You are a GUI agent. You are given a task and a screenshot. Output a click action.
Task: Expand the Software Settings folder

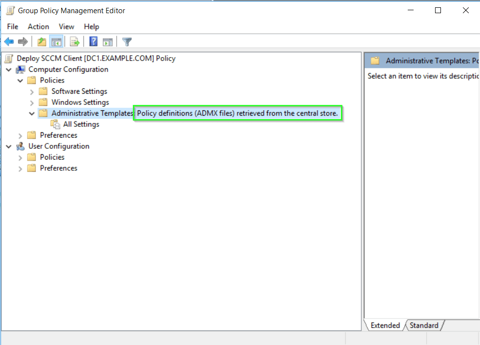[x=32, y=92]
